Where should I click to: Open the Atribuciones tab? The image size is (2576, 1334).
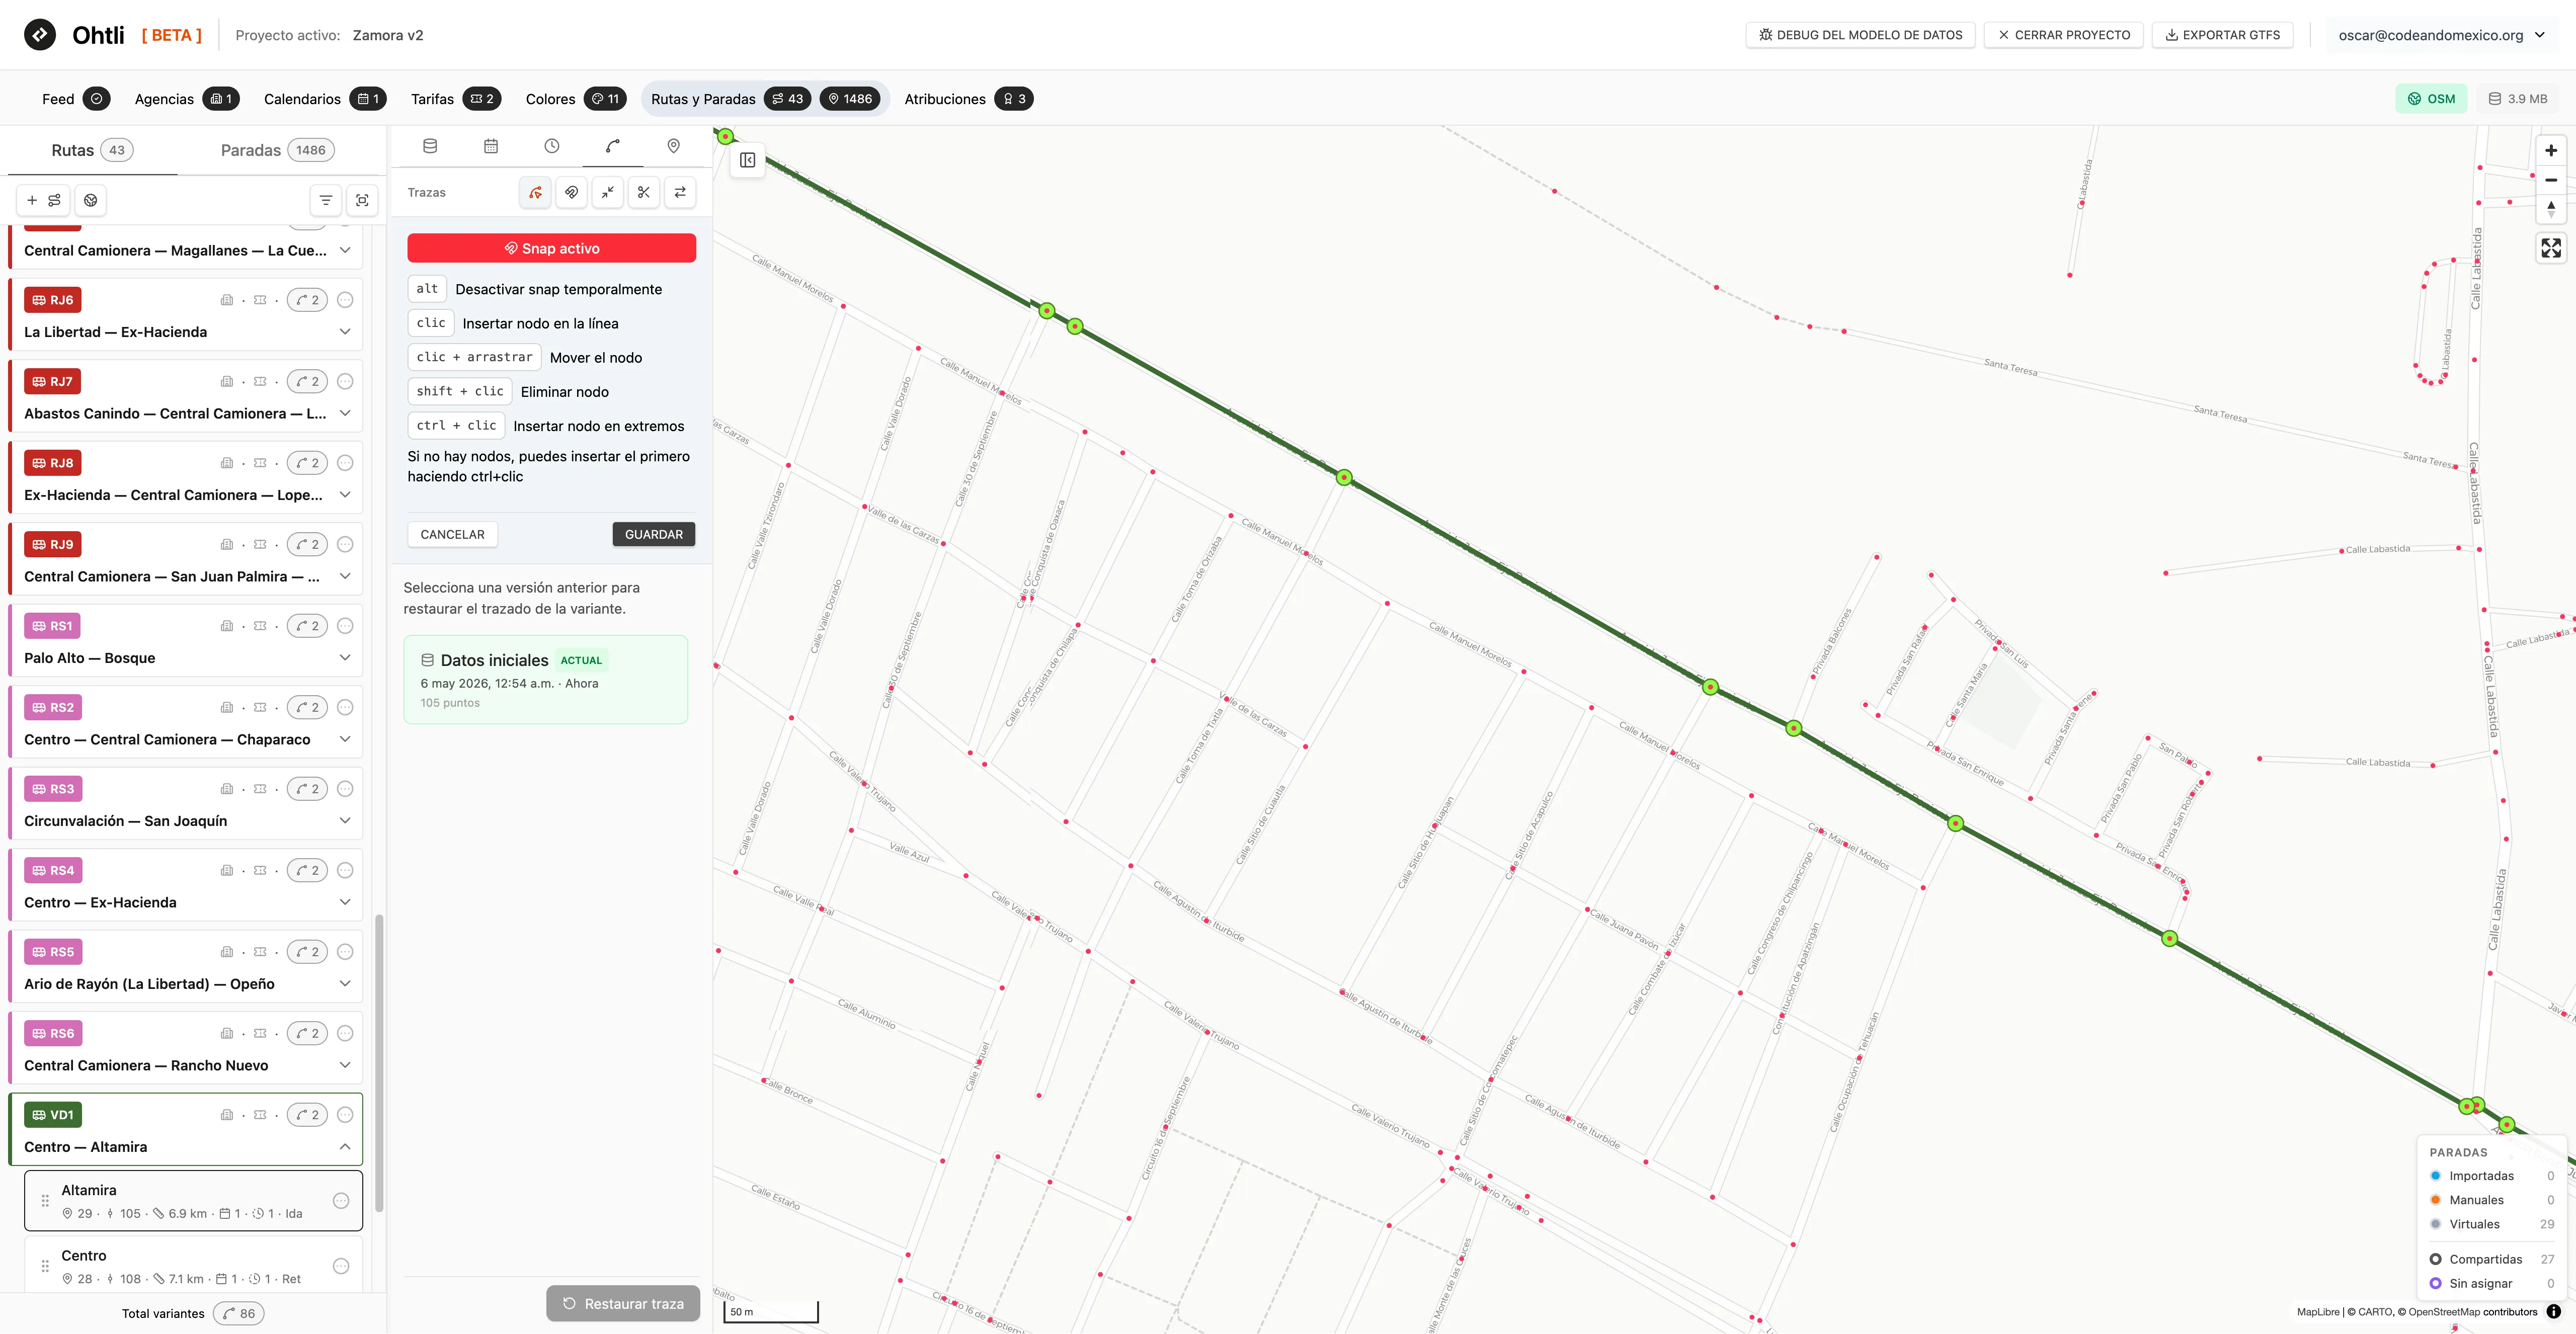968,99
